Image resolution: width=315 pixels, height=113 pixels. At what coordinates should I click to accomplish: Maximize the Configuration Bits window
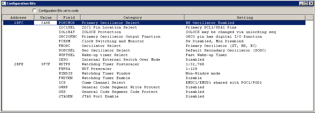tap(306, 3)
